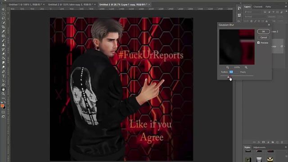Viewport: 288px width, 162px height.
Task: Zoom out the Gaussian Blur preview
Action: point(228,67)
